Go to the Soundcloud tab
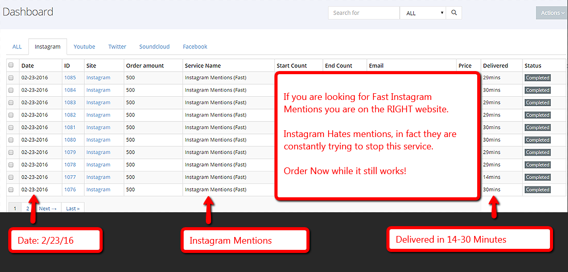 pos(154,46)
